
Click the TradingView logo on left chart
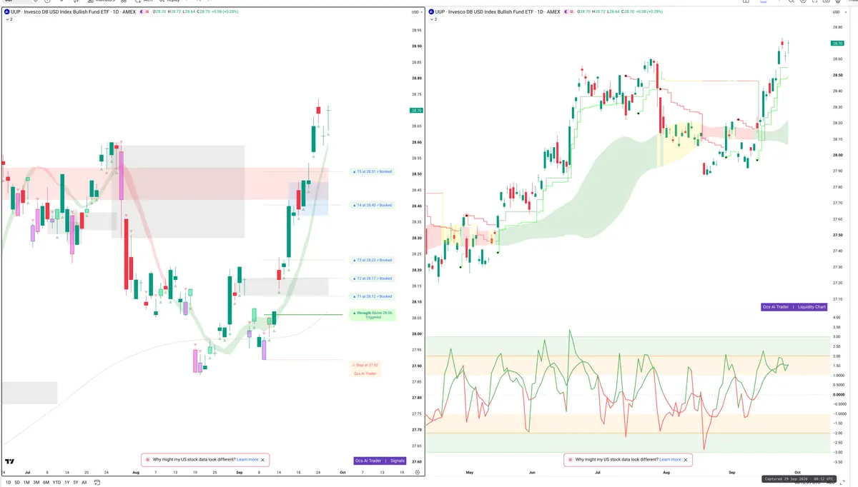10,461
